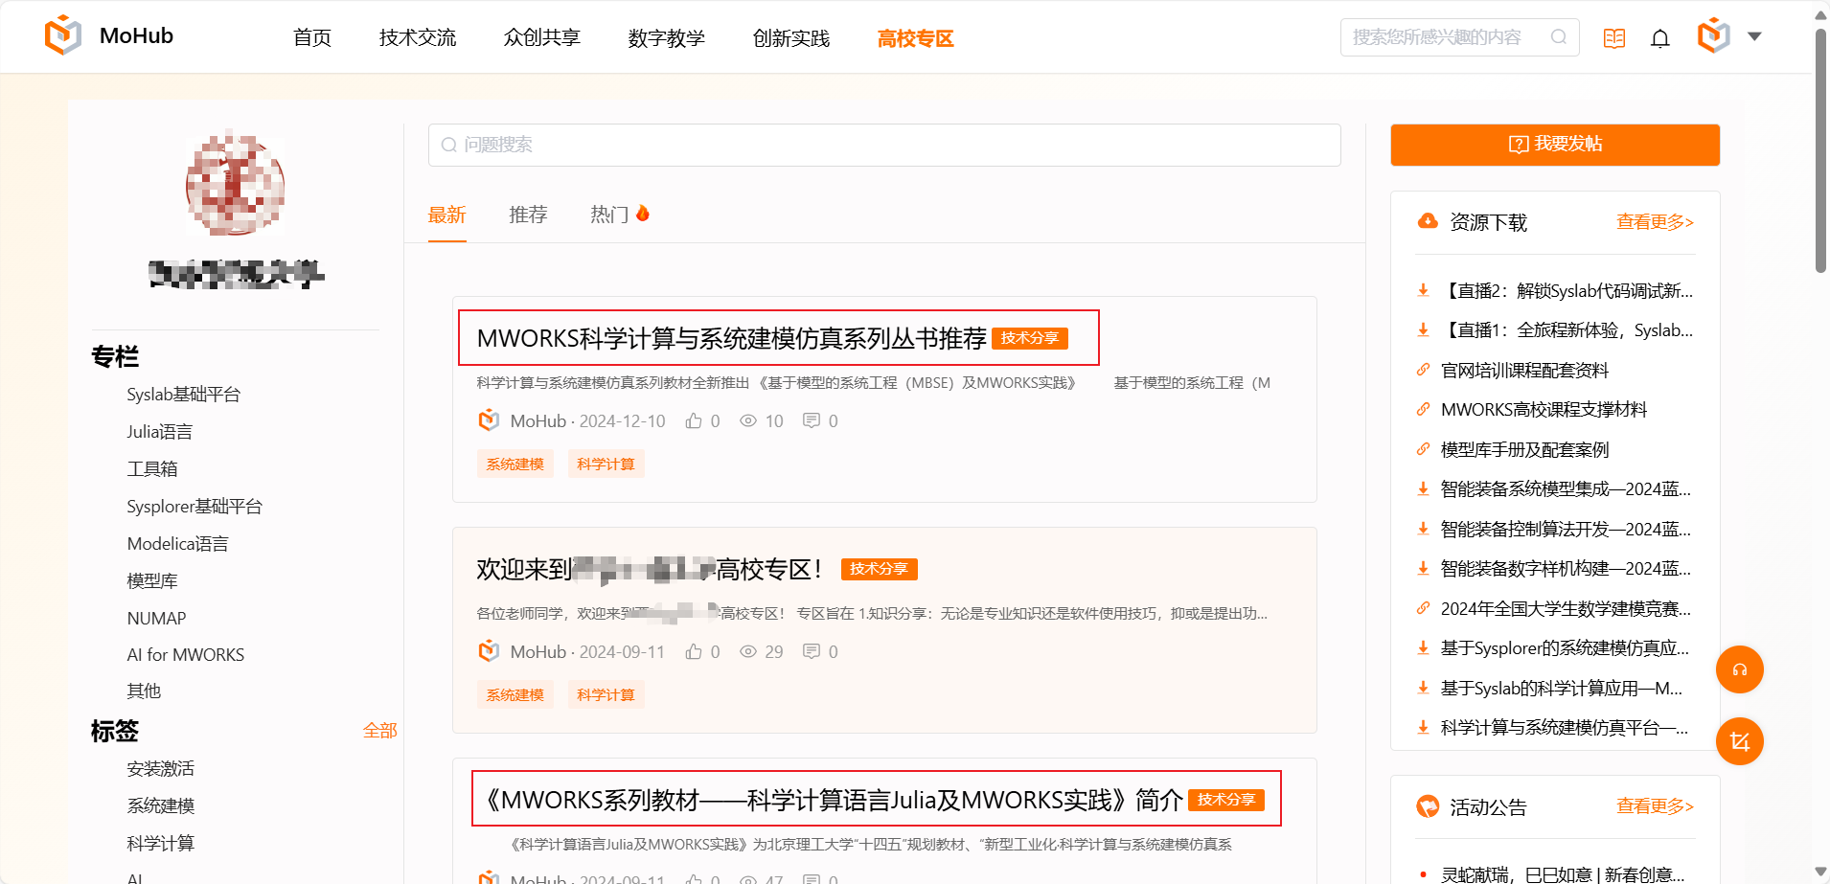
Task: Click link icon beside 官网培训课程配套资料
Action: [1424, 370]
